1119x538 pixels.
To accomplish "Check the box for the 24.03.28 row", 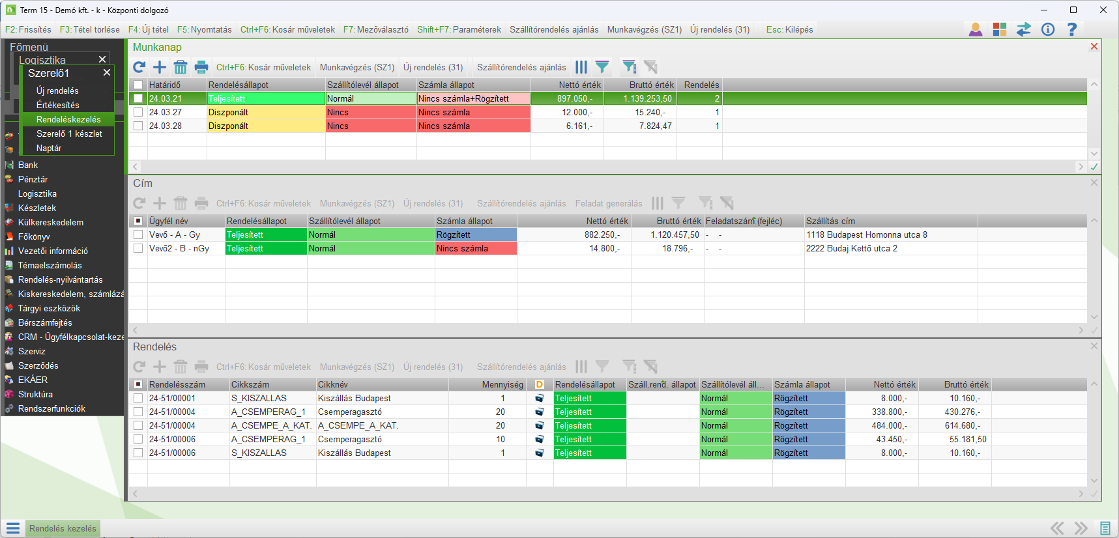I will click(138, 126).
